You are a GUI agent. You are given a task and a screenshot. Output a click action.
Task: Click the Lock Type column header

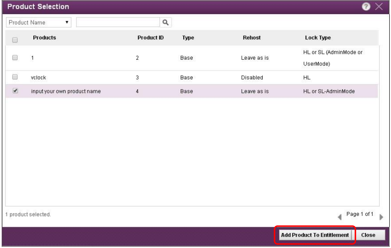click(317, 38)
